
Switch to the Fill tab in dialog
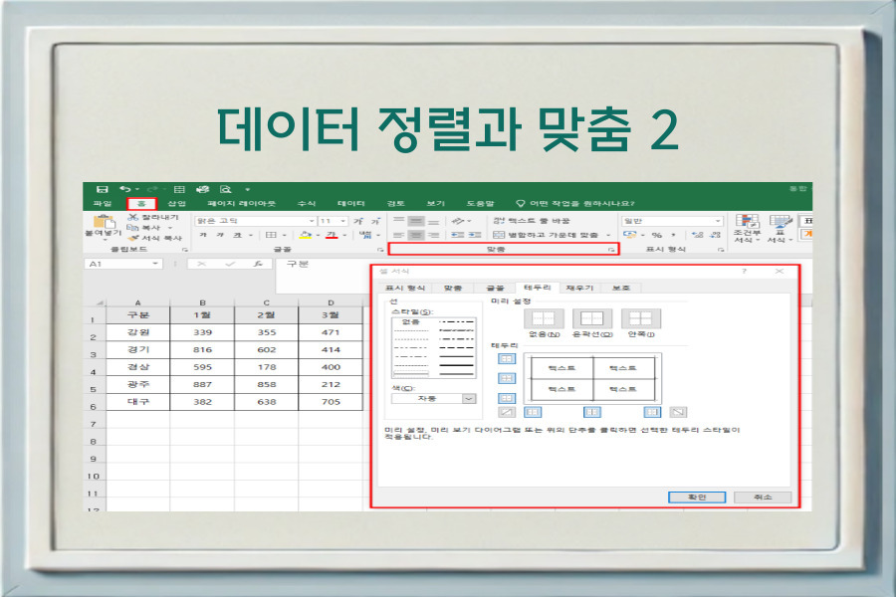(x=579, y=288)
